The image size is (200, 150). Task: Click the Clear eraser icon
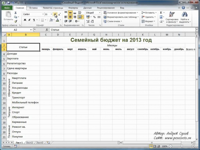click(161, 21)
